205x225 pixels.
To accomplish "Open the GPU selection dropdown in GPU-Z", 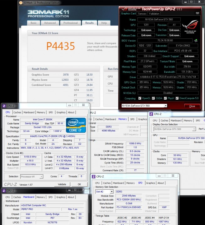I will pyautogui.click(x=166, y=106).
